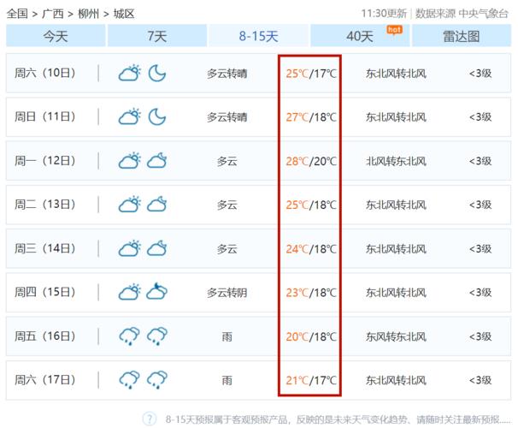Click the hot badge on 40天

click(x=394, y=30)
